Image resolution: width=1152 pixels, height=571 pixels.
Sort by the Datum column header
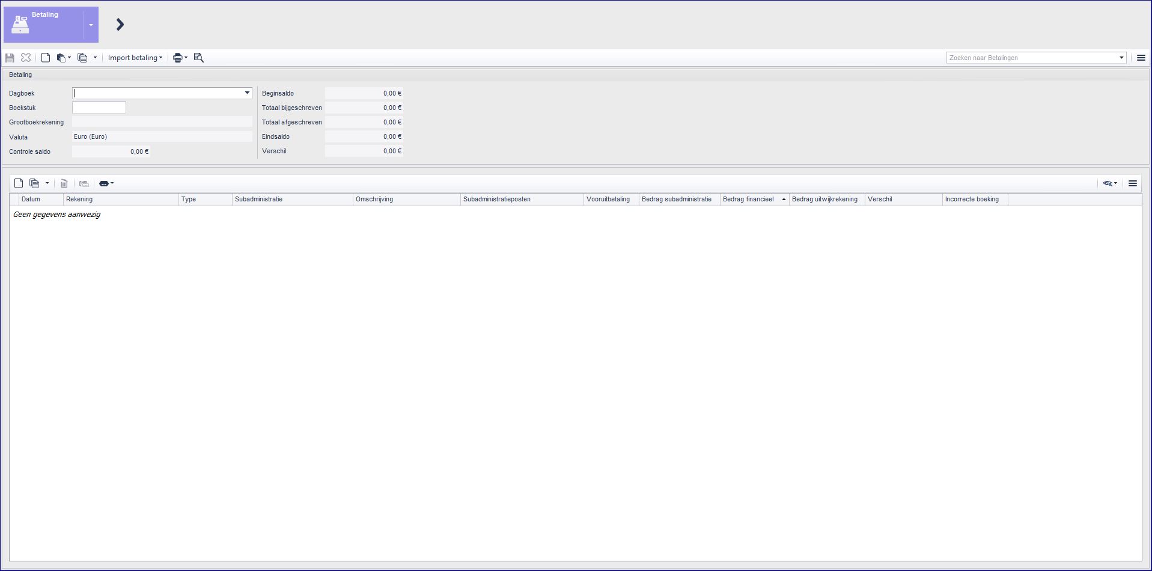tap(41, 200)
